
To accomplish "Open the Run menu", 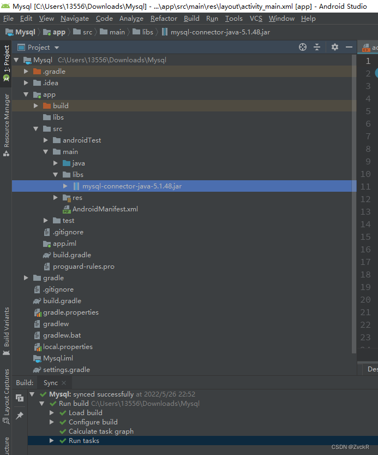I will point(212,19).
